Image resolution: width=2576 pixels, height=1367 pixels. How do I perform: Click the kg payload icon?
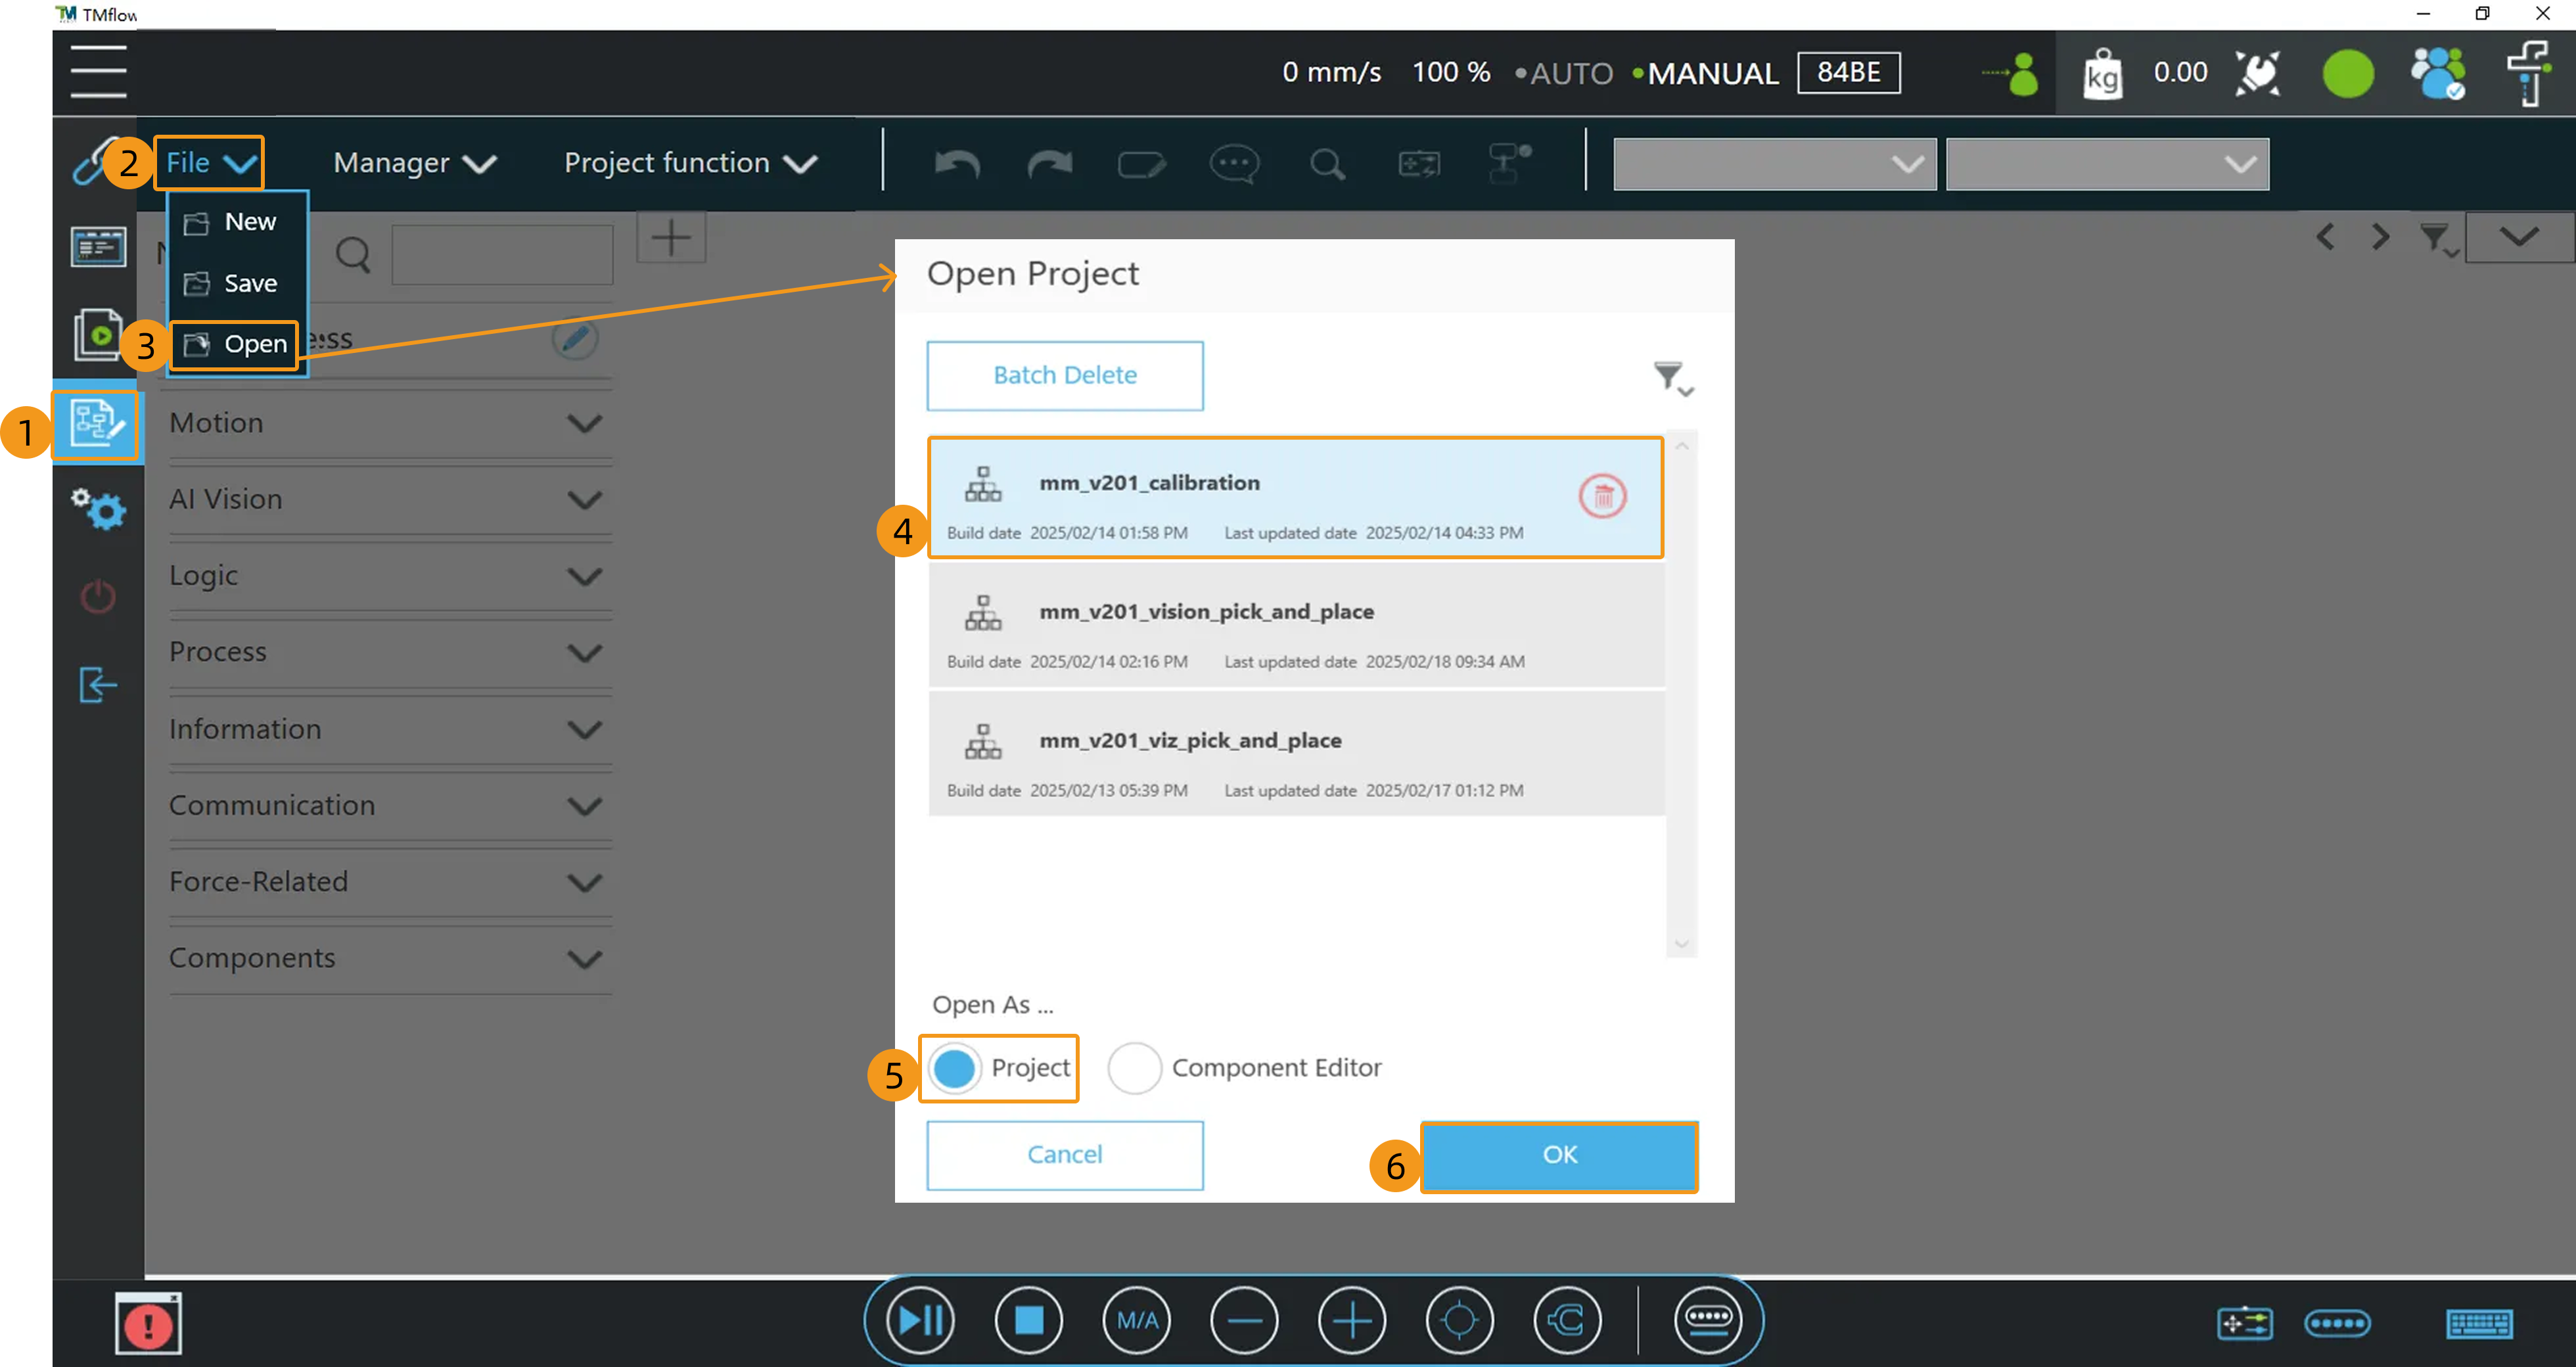[2102, 74]
